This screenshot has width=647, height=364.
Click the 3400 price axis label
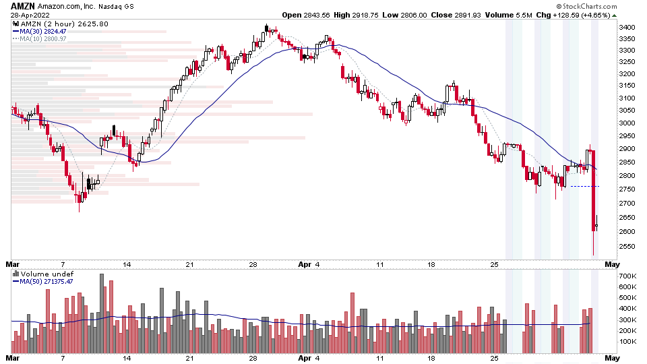pos(627,27)
